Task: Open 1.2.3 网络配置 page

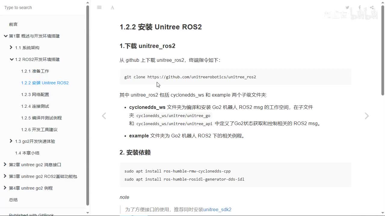Action: pyautogui.click(x=35, y=94)
